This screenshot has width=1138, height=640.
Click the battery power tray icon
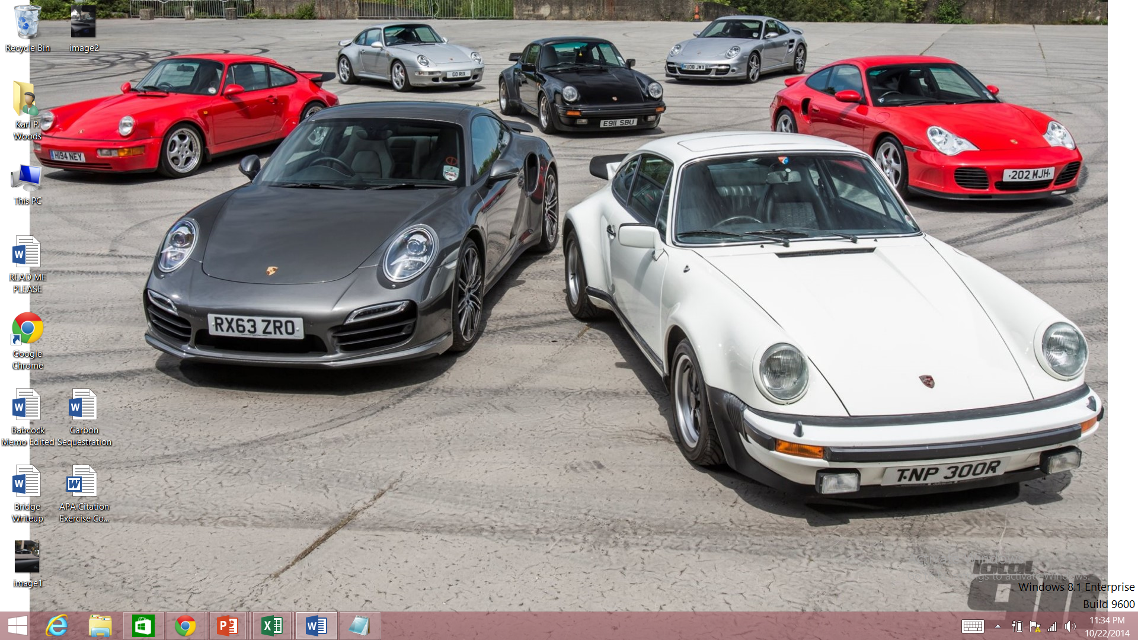click(1017, 626)
